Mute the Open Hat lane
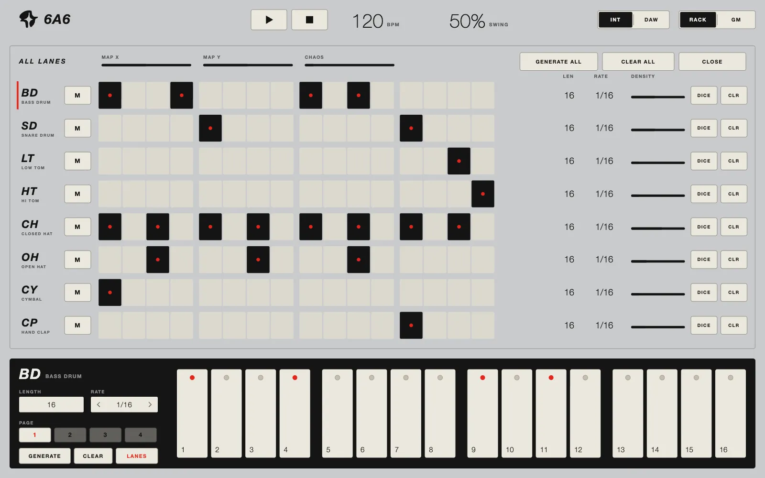This screenshot has height=478, width=765. [x=77, y=260]
